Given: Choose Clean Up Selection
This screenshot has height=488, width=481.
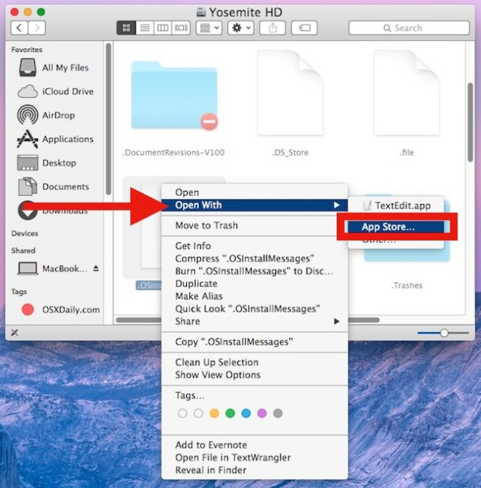Looking at the screenshot, I should pos(255,363).
